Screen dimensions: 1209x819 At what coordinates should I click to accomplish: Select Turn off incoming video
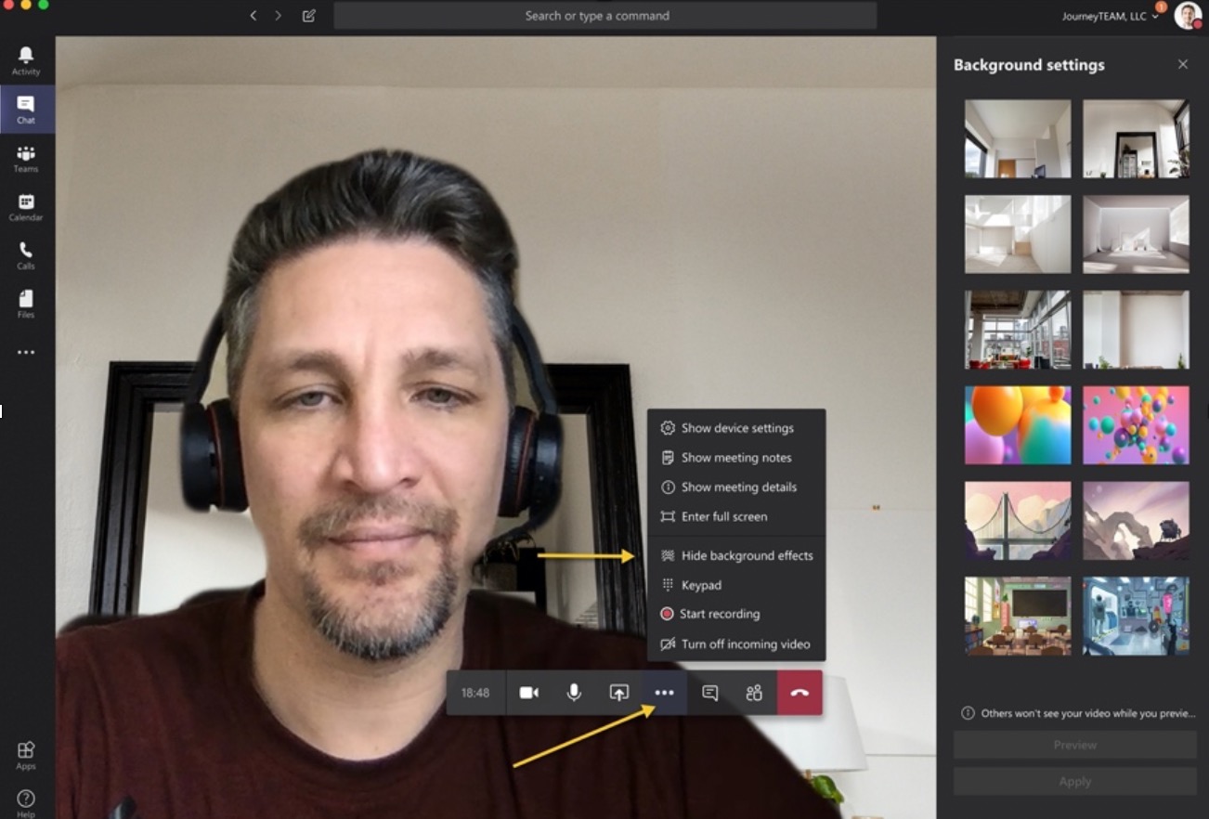click(x=736, y=644)
